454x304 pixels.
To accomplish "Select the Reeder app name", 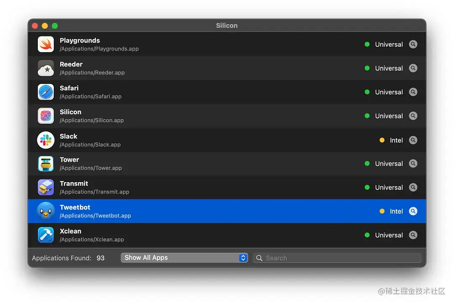I will pyautogui.click(x=71, y=64).
